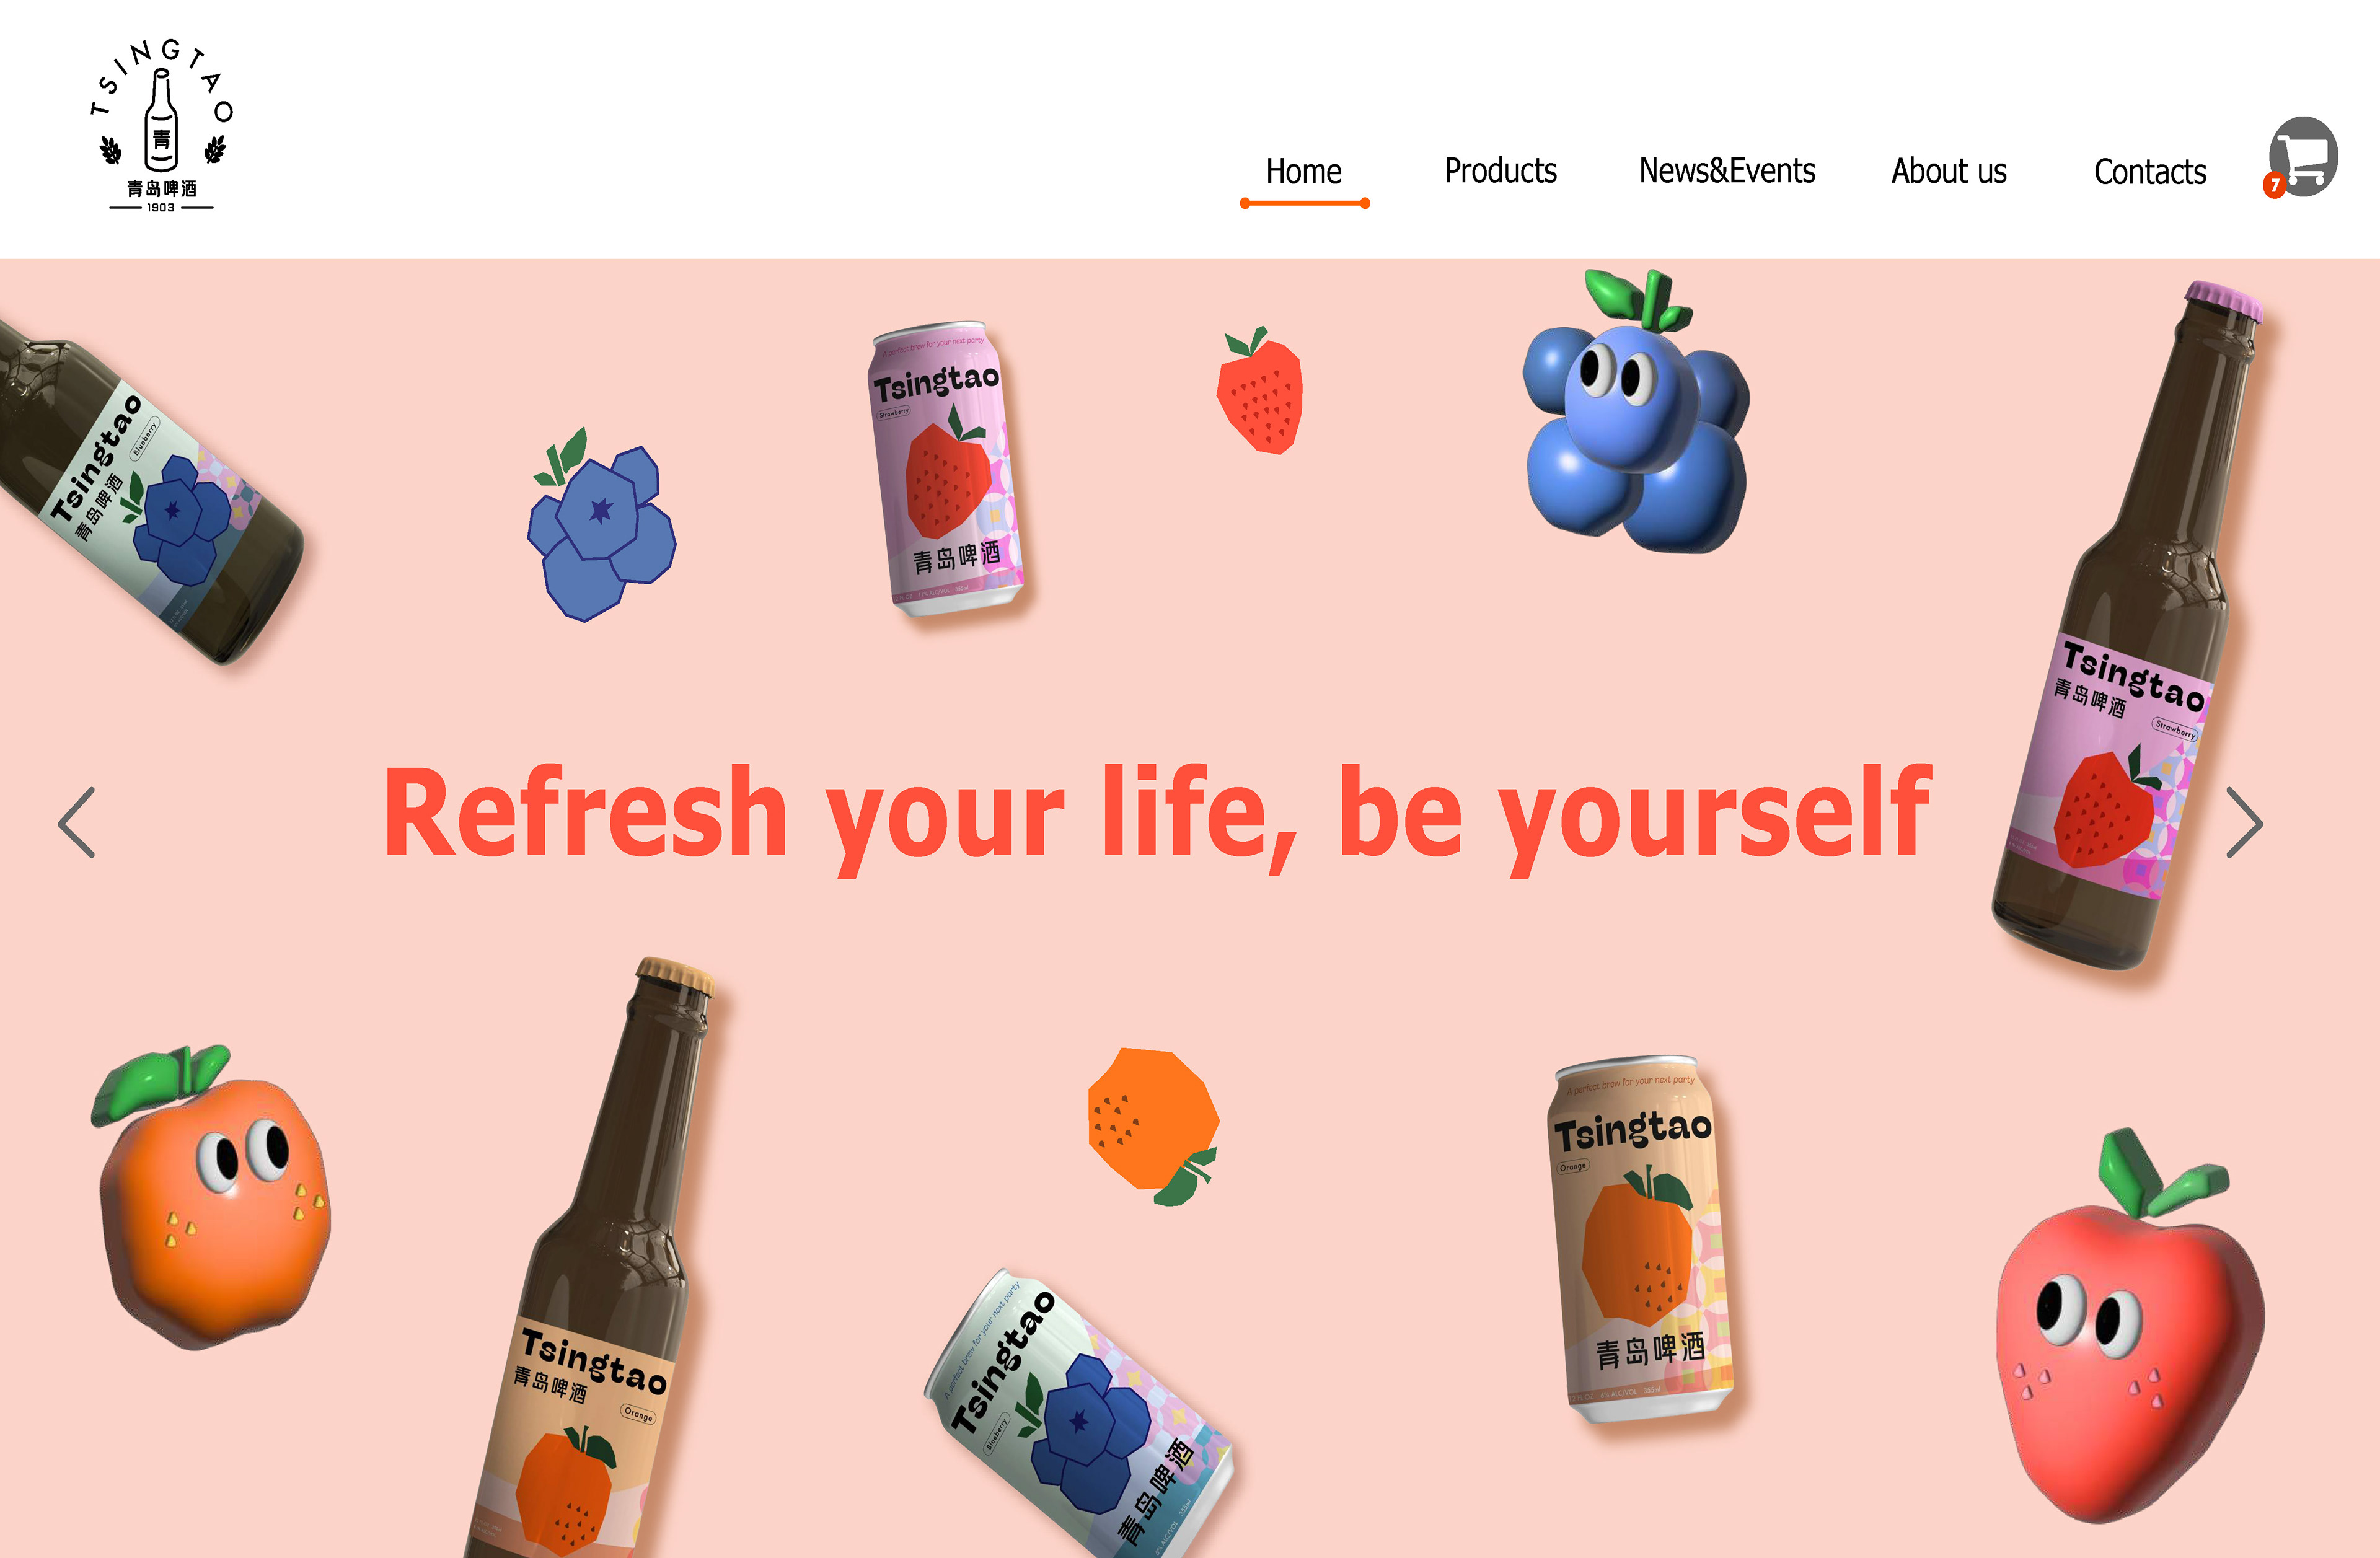Viewport: 2380px width, 1558px height.
Task: Open the shopping cart icon
Action: click(2303, 157)
